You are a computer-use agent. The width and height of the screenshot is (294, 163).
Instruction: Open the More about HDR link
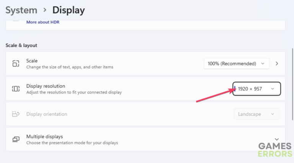pos(43,22)
